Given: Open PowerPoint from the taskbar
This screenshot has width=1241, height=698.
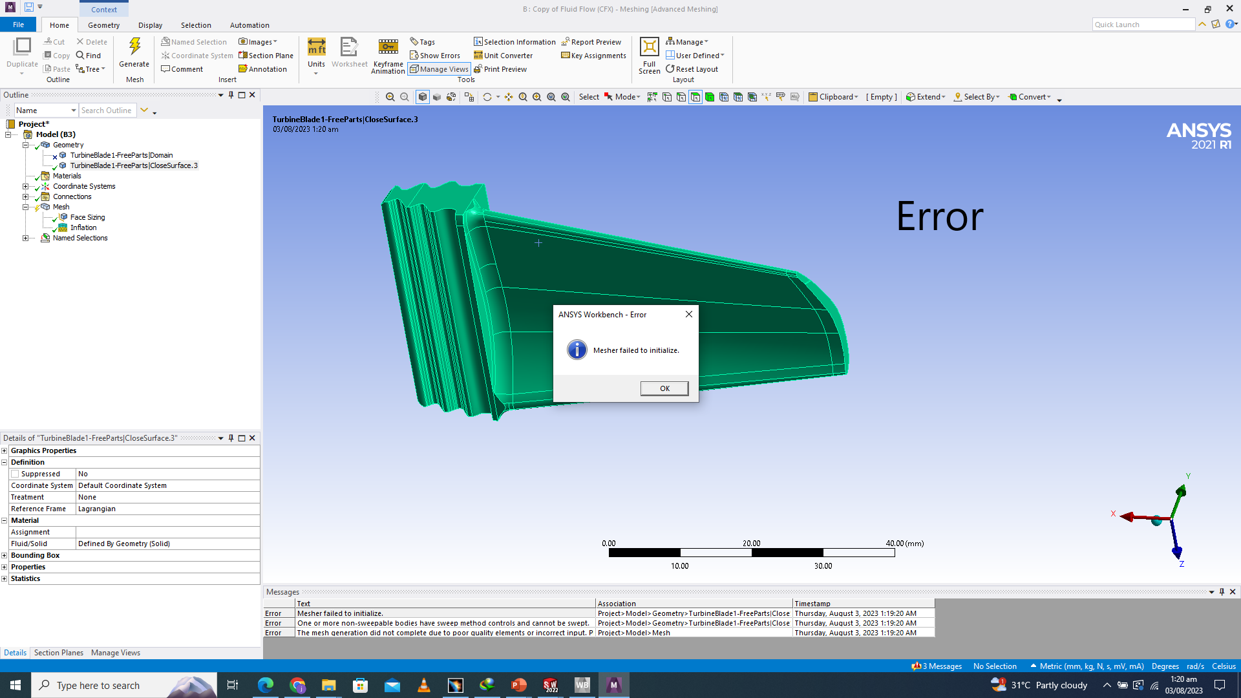Looking at the screenshot, I should [x=519, y=685].
